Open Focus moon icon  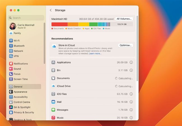(x=11, y=74)
